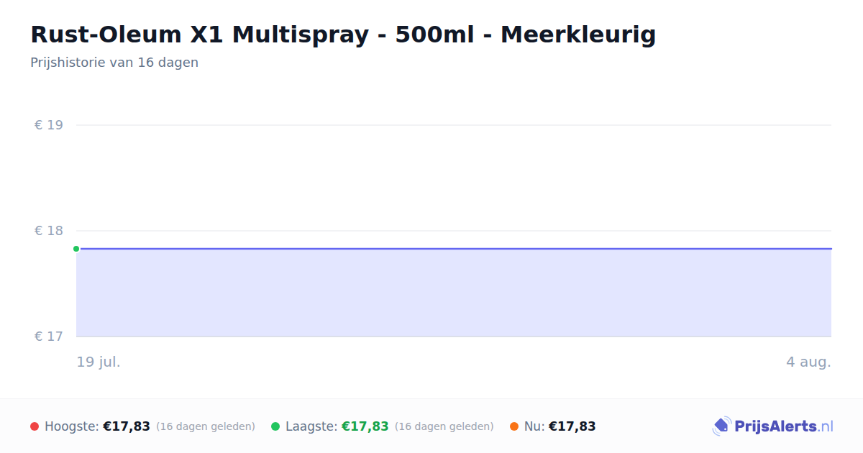This screenshot has height=453, width=863.
Task: Click the product title Rust-Oleum X1 Multispray
Action: [343, 35]
